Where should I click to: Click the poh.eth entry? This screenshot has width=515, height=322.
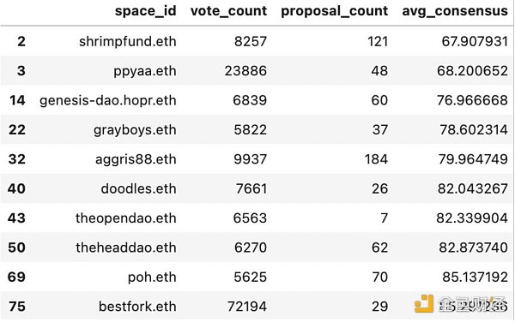(152, 277)
